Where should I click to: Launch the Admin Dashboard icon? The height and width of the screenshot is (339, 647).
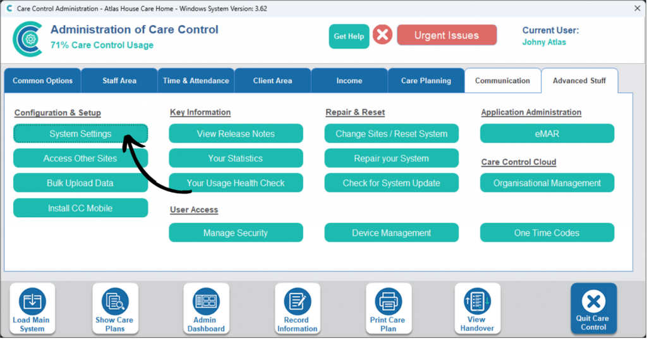pyautogui.click(x=206, y=309)
